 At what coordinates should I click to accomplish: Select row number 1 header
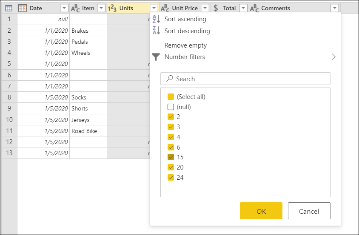(9, 19)
